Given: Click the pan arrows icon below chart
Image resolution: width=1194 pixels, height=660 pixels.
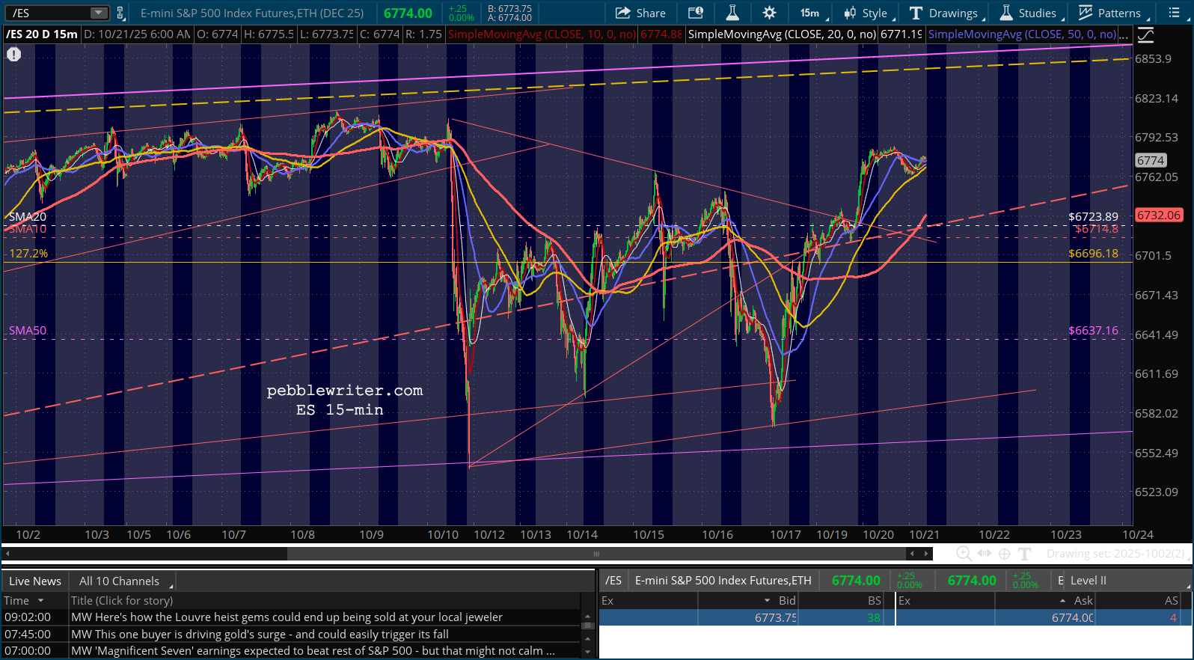Looking at the screenshot, I should click(985, 554).
